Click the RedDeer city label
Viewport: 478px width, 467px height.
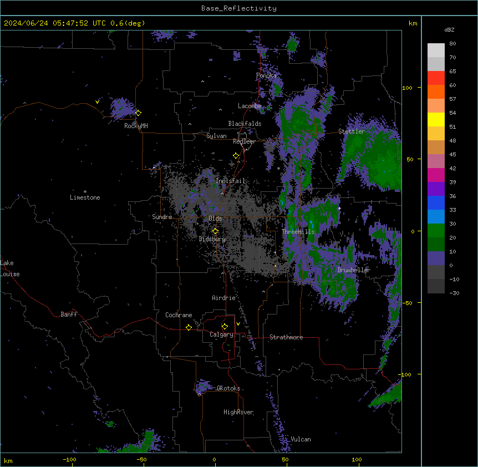click(244, 141)
